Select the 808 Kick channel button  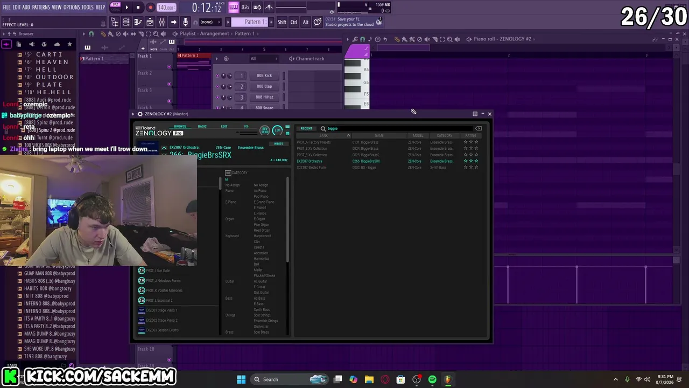coord(264,75)
